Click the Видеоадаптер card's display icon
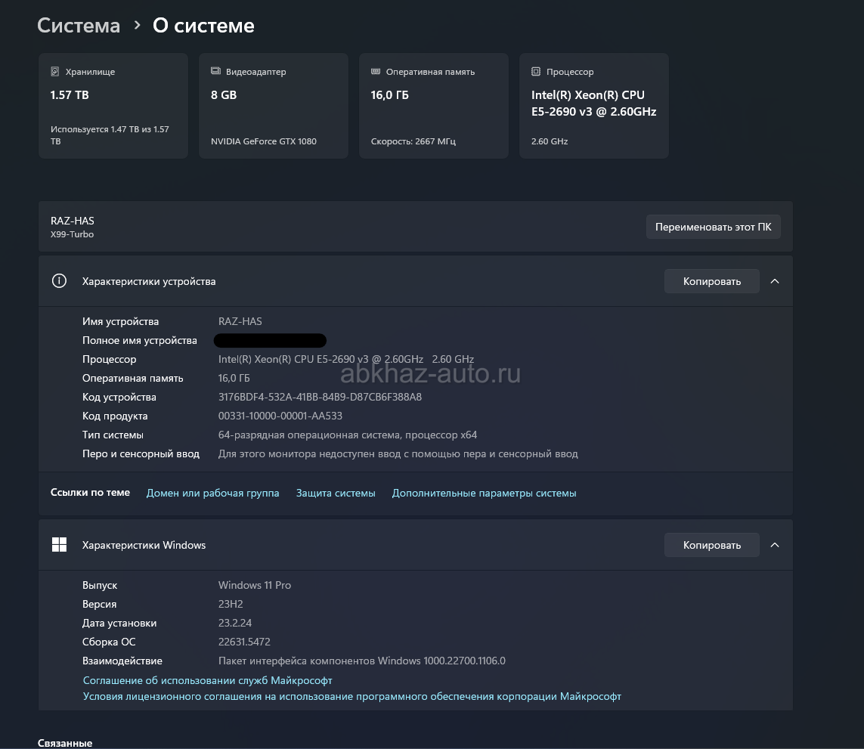 pyautogui.click(x=215, y=71)
